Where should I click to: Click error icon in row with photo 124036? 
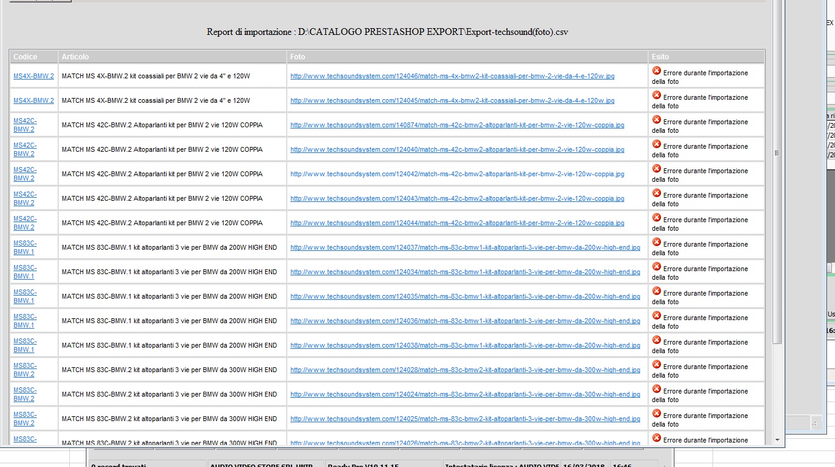[657, 316]
